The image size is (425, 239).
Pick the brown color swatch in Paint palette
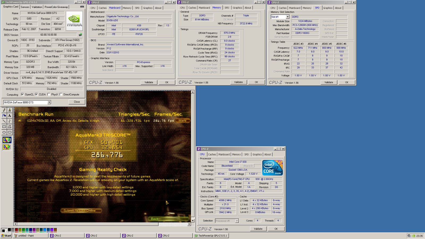point(55,229)
